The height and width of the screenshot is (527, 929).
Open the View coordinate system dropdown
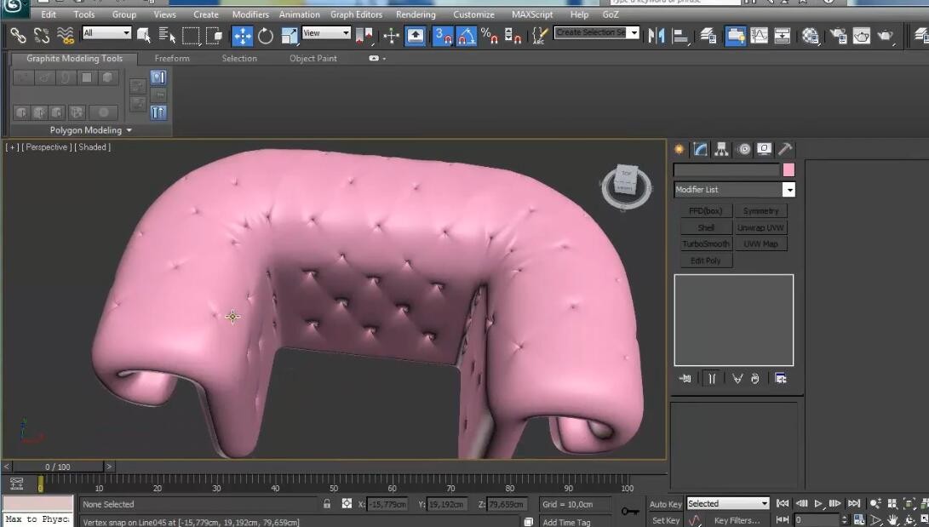point(326,33)
